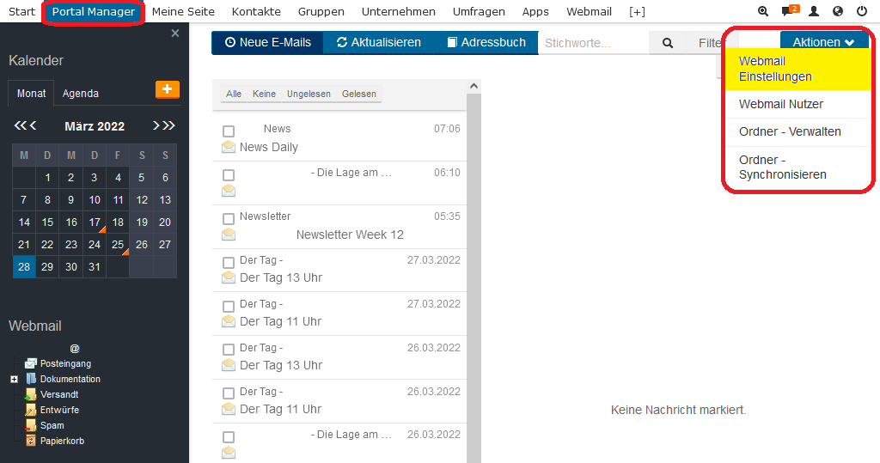Filter list by Gelesen

point(359,94)
